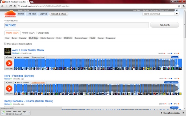Enable Show advanced search options checkbox
Screen dimensions: 186x116
(x=5, y=44)
